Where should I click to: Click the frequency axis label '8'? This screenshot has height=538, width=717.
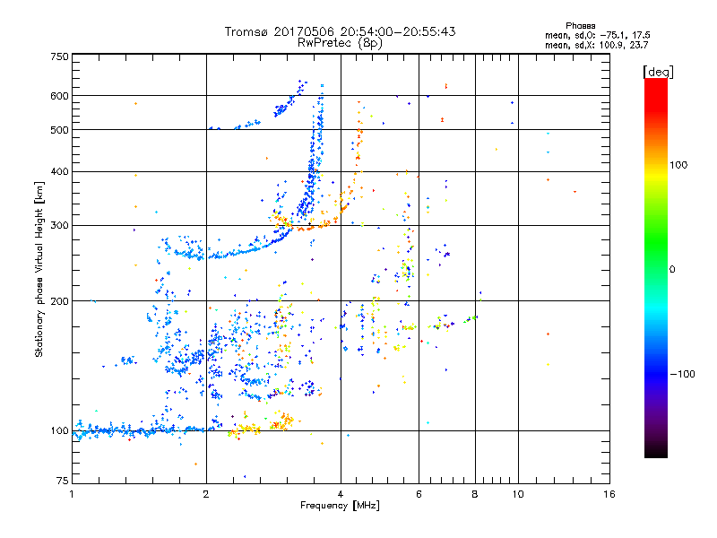pyautogui.click(x=475, y=494)
